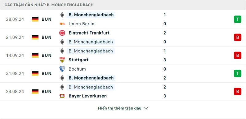246x119 pixels.
Task: Click the Bochum club crest
Action: pyautogui.click(x=62, y=69)
